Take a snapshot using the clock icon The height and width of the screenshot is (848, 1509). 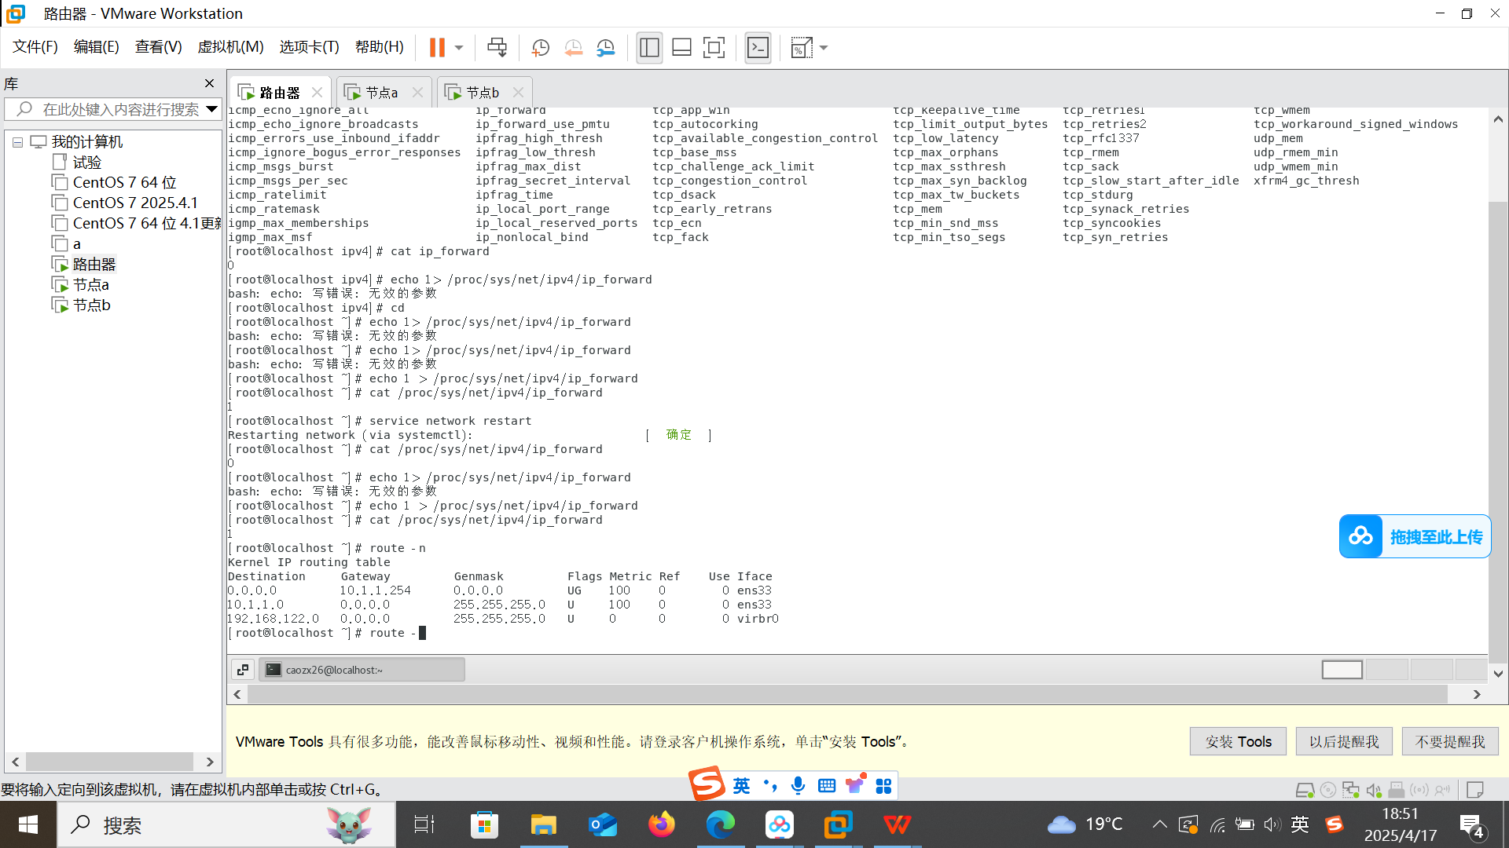540,48
